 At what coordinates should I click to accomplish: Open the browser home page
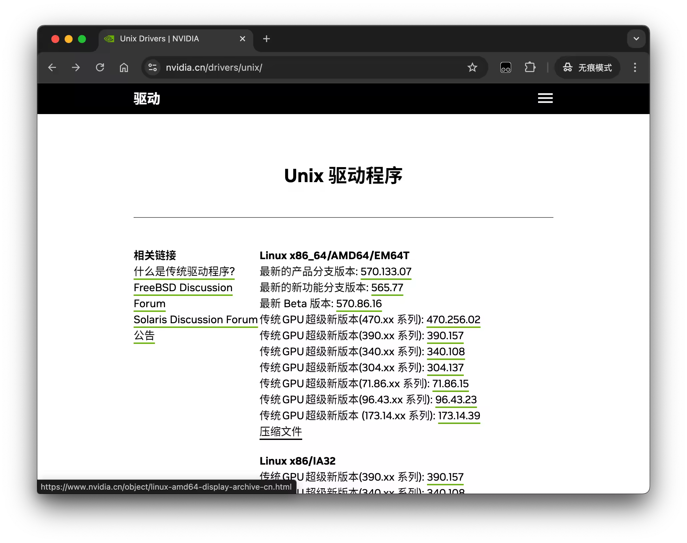(x=124, y=68)
